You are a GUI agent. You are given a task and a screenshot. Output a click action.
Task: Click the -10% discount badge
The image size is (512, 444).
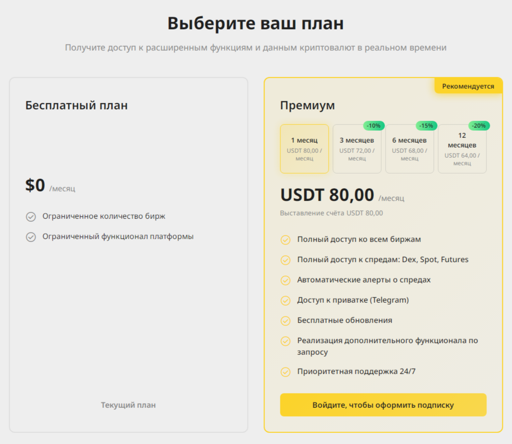374,126
